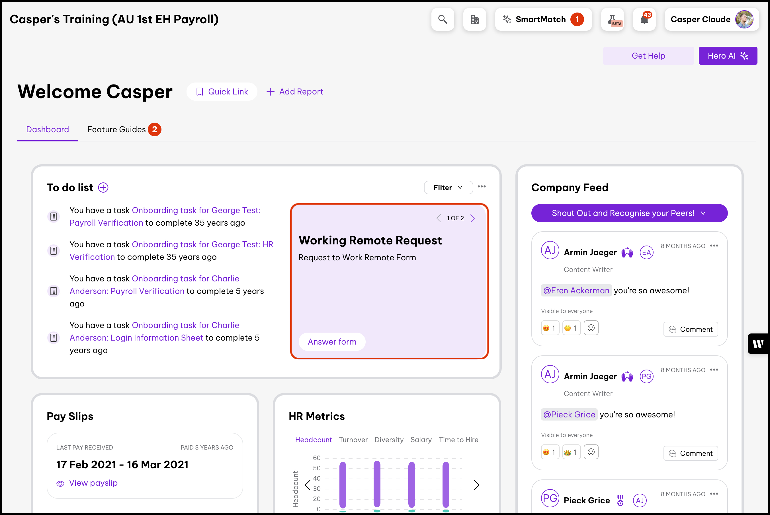770x515 pixels.
Task: Open the organisation building icon
Action: click(474, 19)
